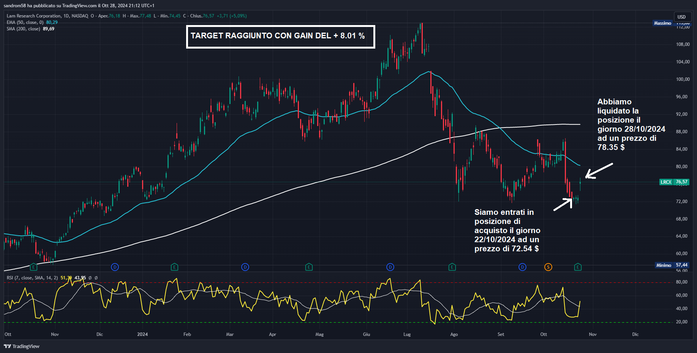Click the EMA value 80,29

point(52,22)
